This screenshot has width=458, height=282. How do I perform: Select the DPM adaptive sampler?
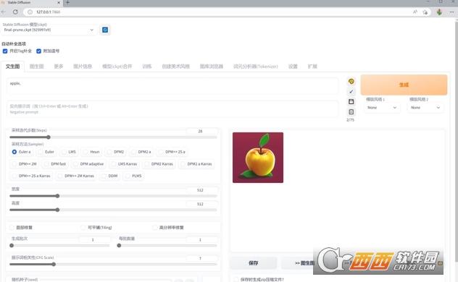75,163
